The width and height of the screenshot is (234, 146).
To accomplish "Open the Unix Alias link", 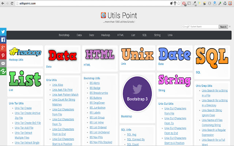I will 58,85.
